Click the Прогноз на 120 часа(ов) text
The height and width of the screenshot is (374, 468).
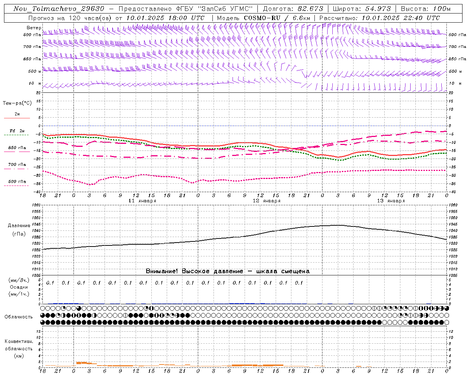tap(71, 18)
